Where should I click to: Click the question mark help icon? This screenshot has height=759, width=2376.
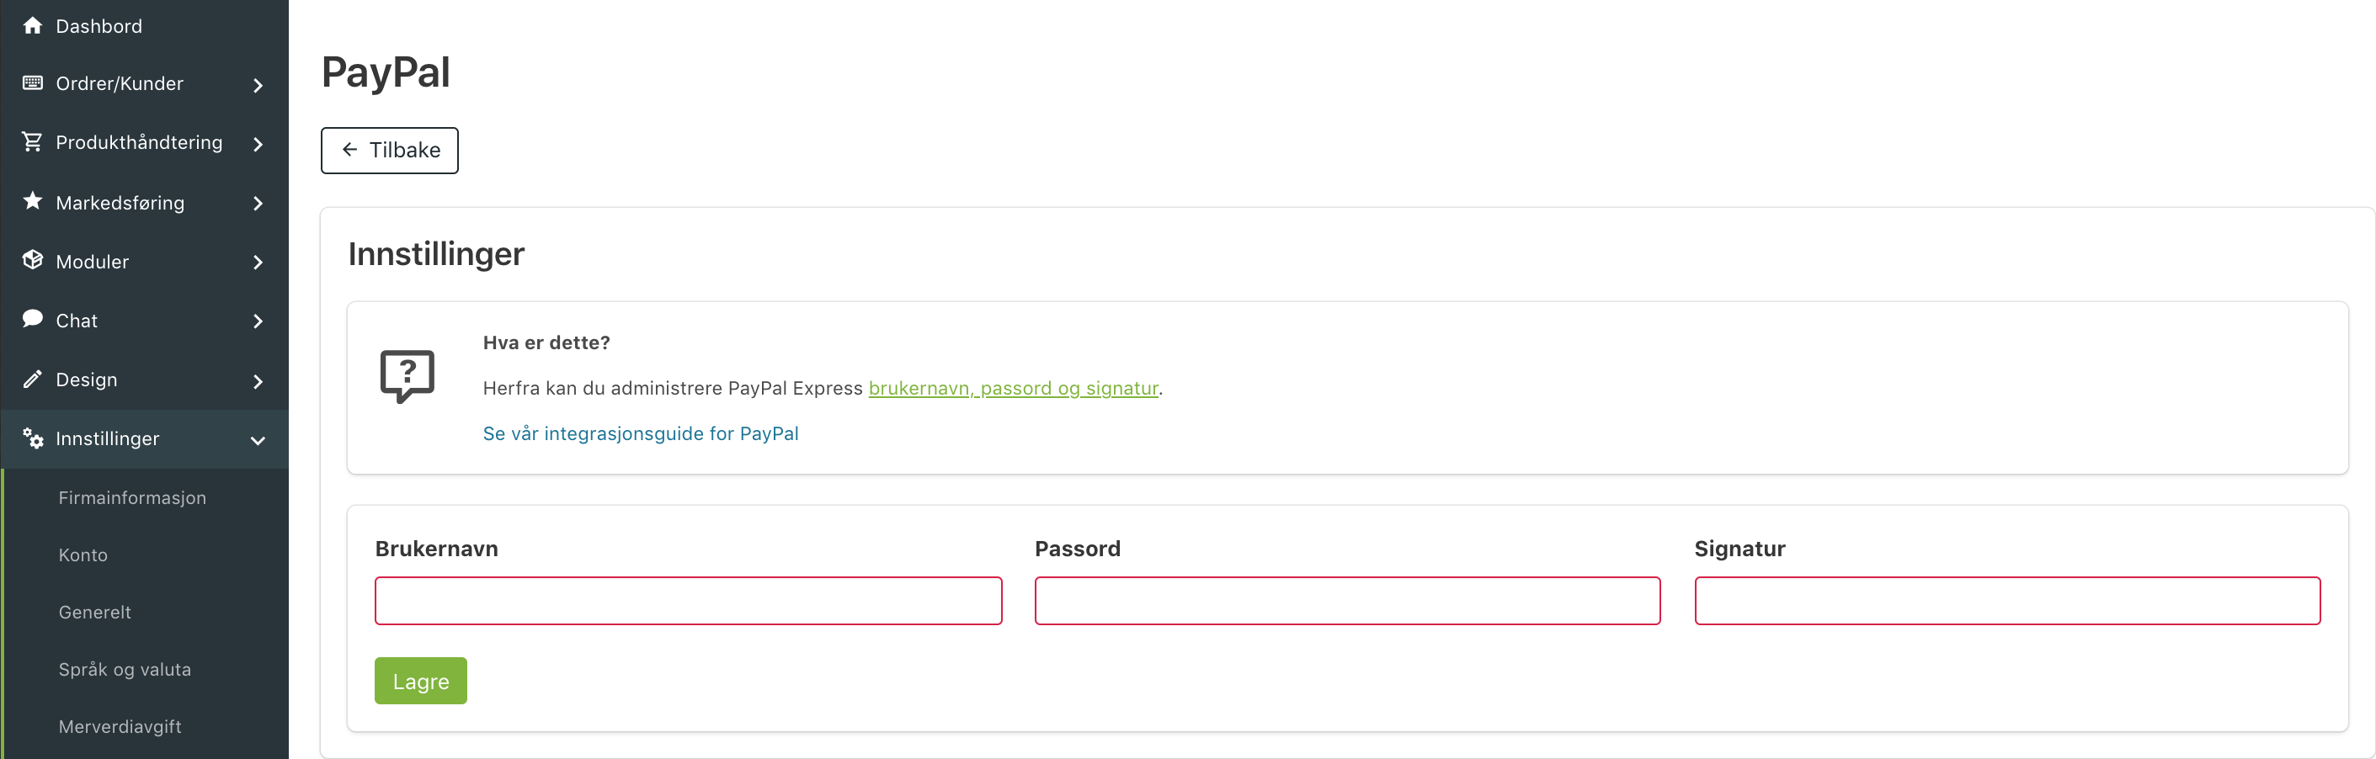coord(408,376)
